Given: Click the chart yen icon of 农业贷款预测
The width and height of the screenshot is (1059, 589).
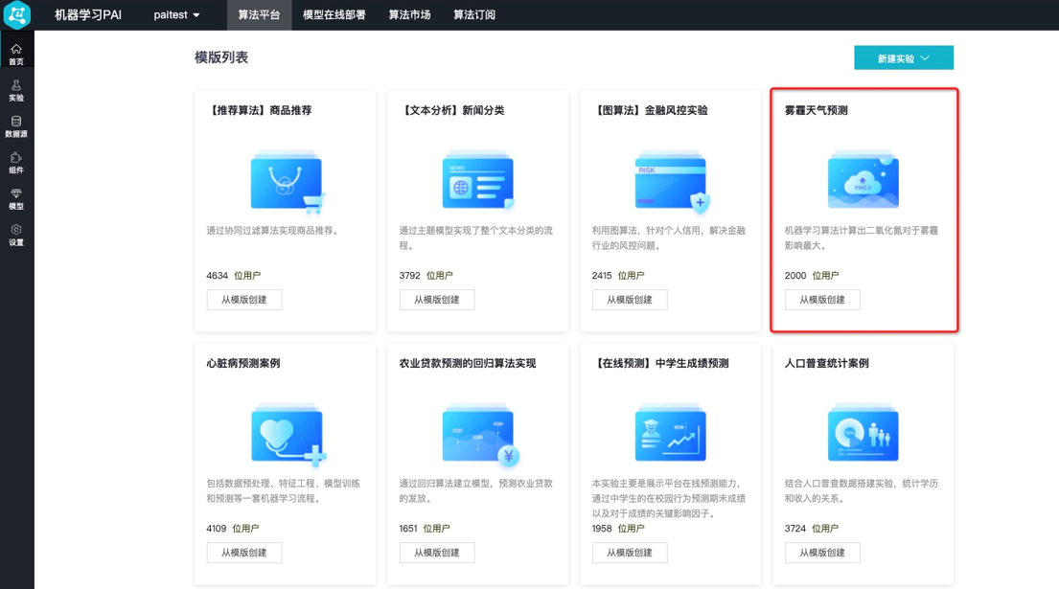Looking at the screenshot, I should (x=479, y=435).
